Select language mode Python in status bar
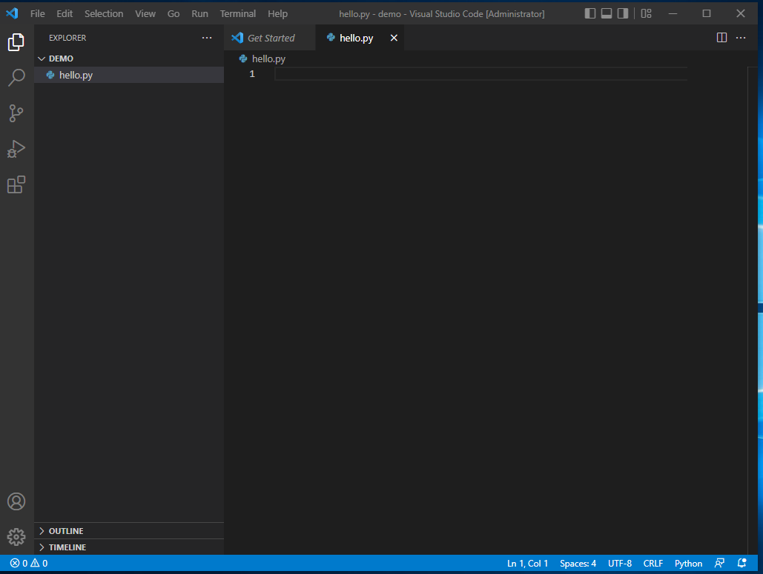The height and width of the screenshot is (574, 763). coord(688,564)
